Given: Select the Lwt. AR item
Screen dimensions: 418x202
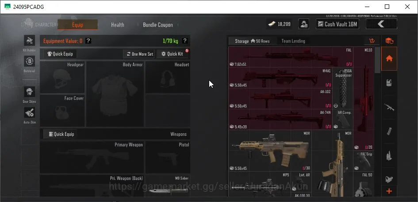Looking at the screenshot, I should [x=301, y=182].
